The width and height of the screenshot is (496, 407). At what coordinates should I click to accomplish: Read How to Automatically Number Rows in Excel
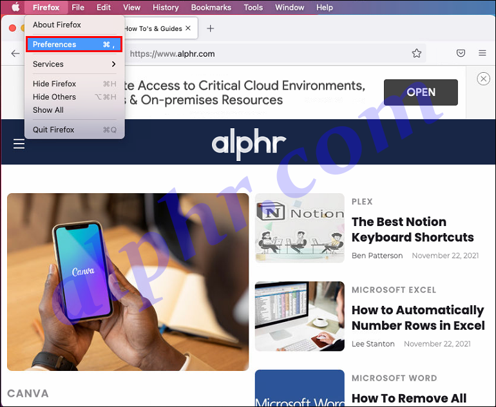tap(418, 318)
